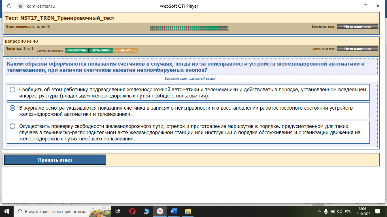Viewport: 387px width, 217px height.
Task: Close the WebSoft QTI Player window
Action: tap(378, 6)
